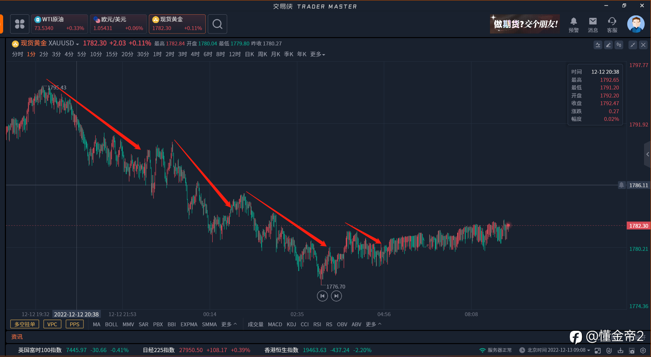Screen dimensions: 651x357
Task: Open settings hexagon icon in status bar
Action: point(643,350)
